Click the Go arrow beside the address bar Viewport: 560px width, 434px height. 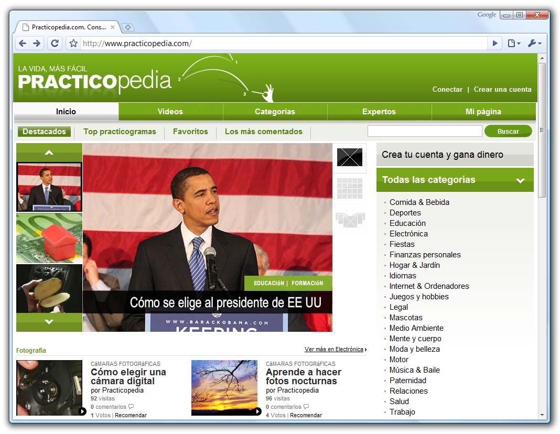click(x=495, y=44)
